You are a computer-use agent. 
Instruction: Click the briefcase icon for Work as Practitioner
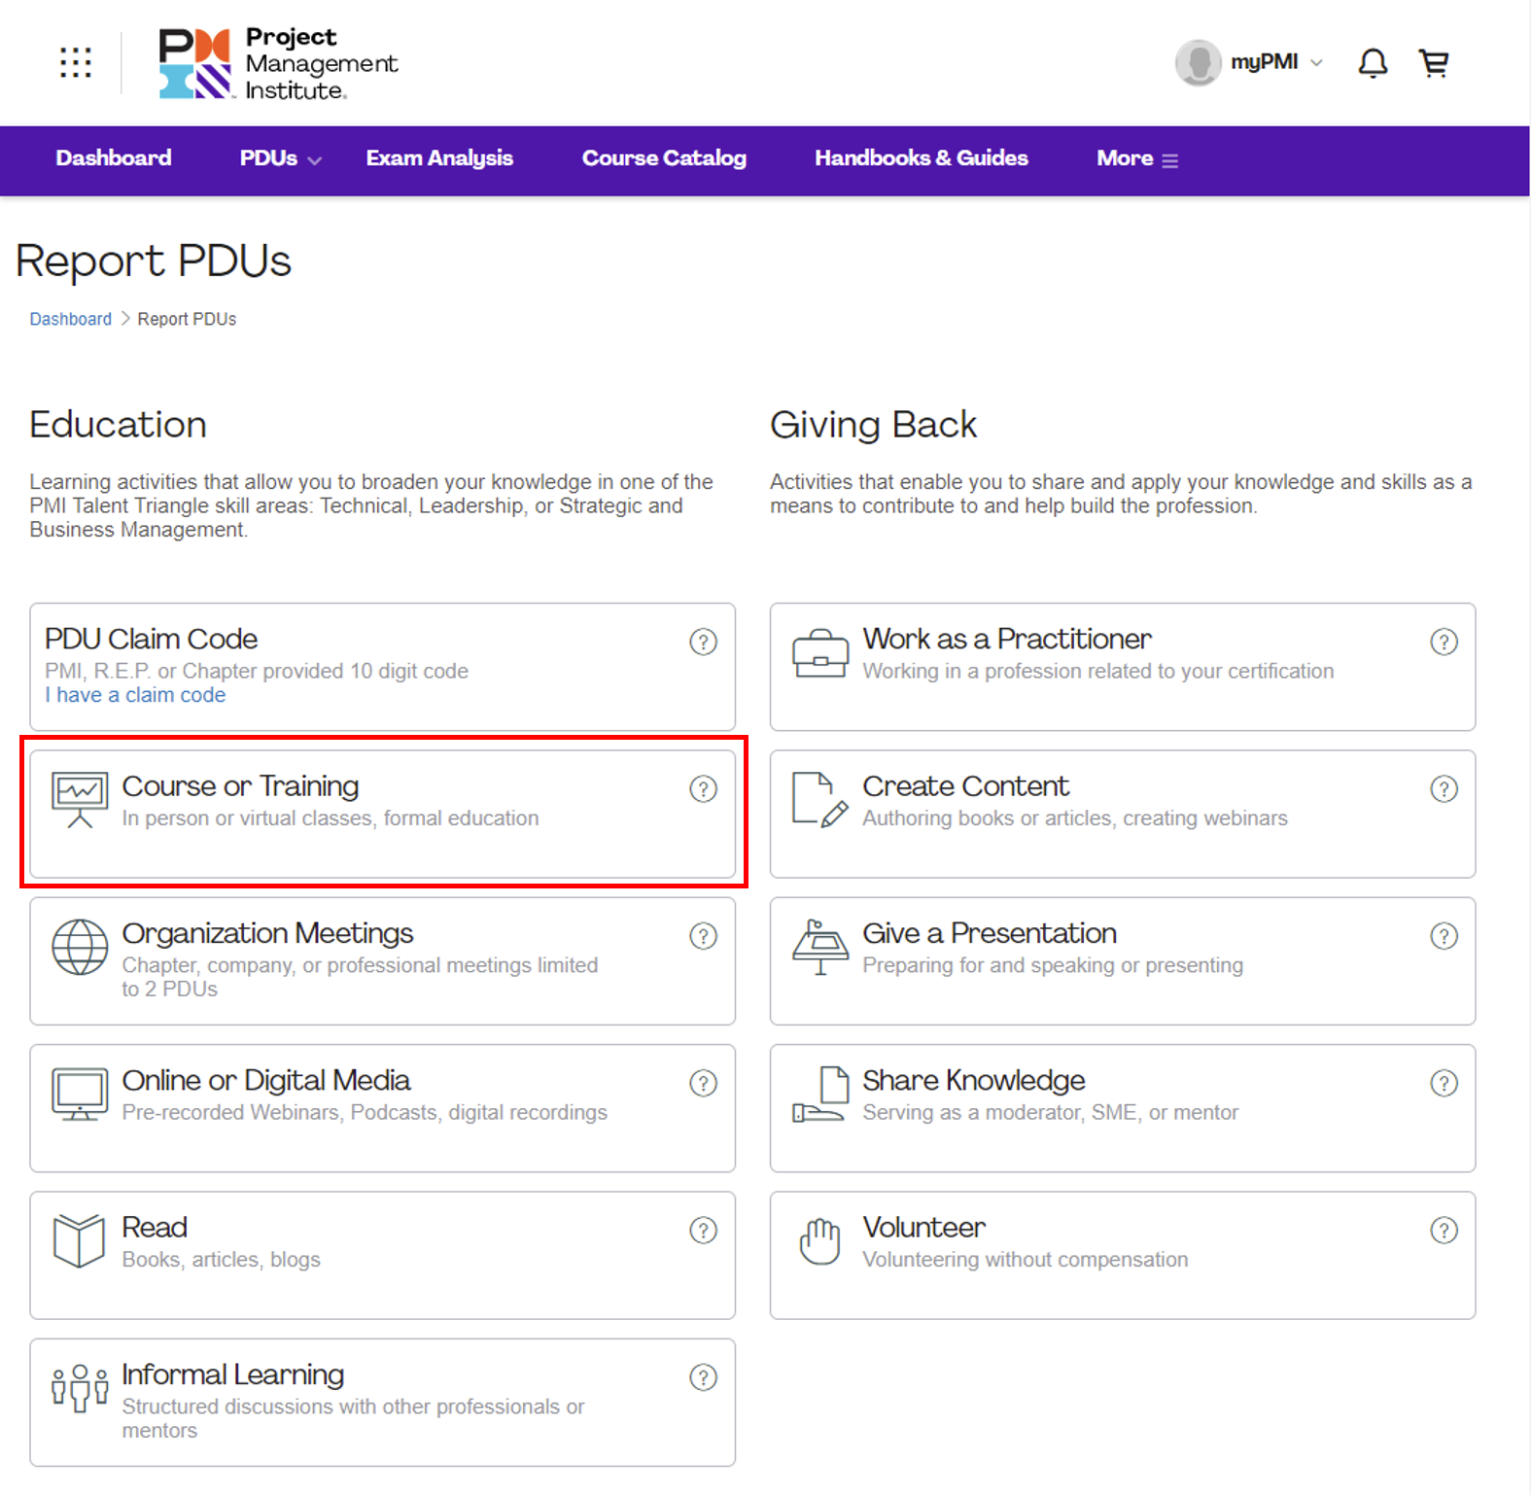819,653
